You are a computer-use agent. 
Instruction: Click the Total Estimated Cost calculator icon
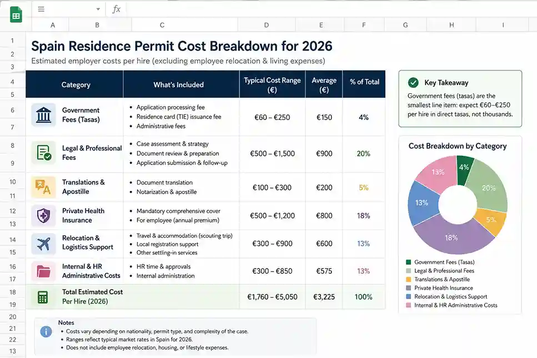[x=43, y=297]
